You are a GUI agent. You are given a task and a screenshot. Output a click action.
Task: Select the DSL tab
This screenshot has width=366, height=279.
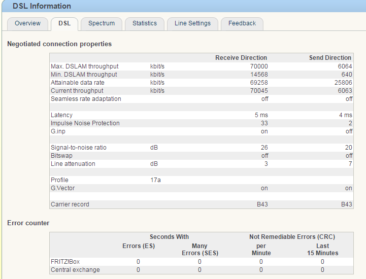point(64,23)
